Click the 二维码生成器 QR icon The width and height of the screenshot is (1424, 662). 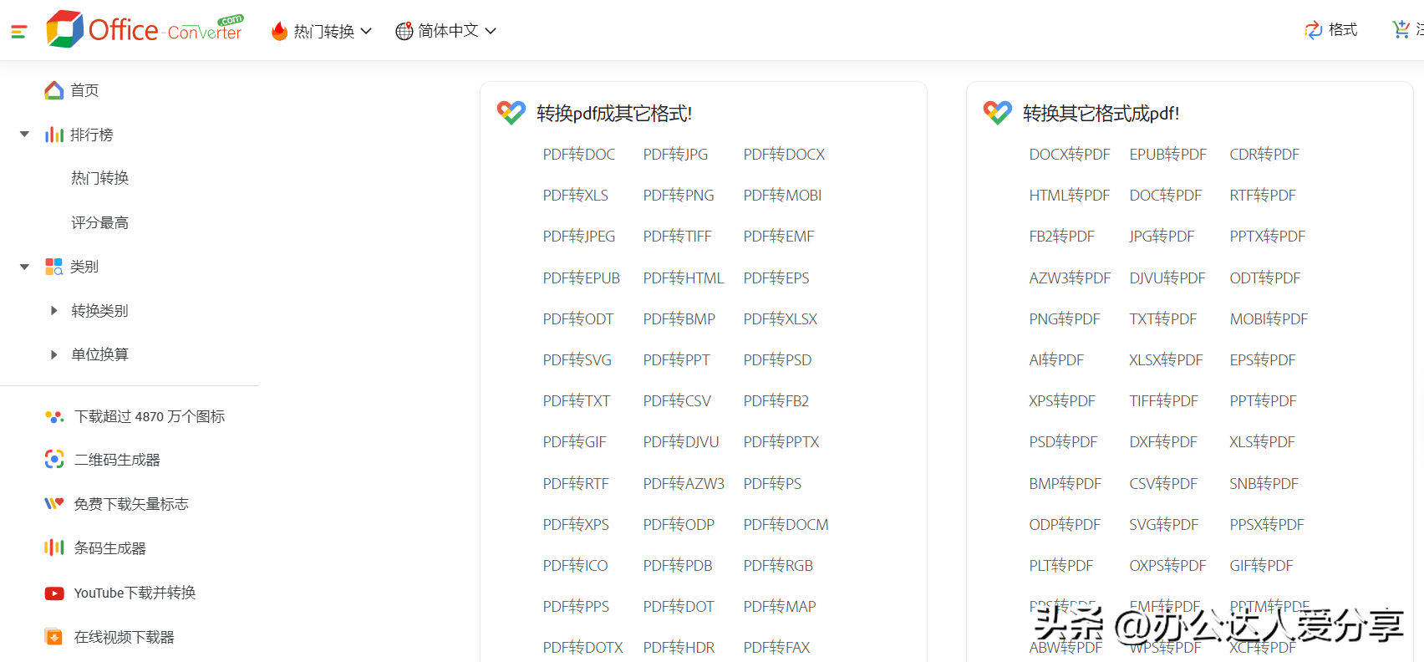(x=54, y=459)
